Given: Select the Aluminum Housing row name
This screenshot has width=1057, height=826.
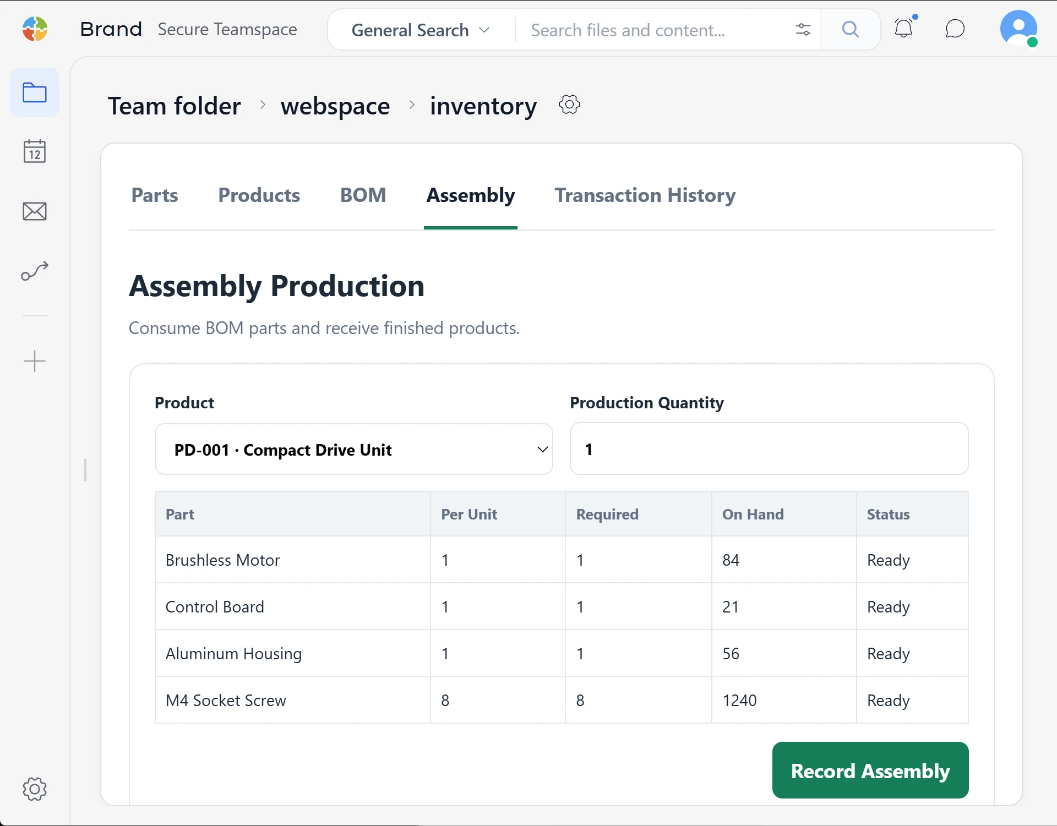Looking at the screenshot, I should (x=233, y=654).
